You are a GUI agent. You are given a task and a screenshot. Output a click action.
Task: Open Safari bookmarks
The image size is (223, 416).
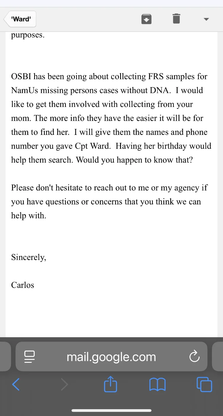click(x=157, y=385)
